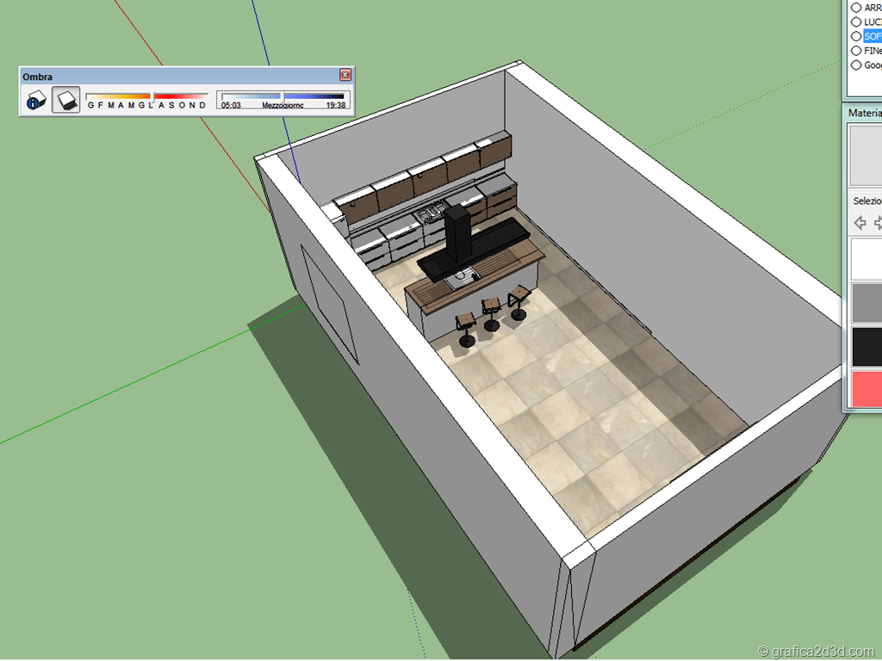
Task: Open shadow settings in the Ombra toolbar
Action: [35, 101]
